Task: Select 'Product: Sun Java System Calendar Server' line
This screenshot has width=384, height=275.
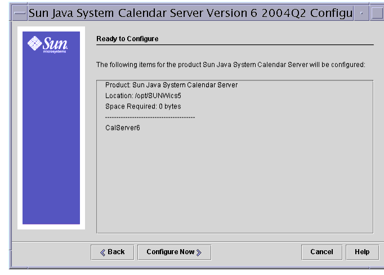Action: 171,85
